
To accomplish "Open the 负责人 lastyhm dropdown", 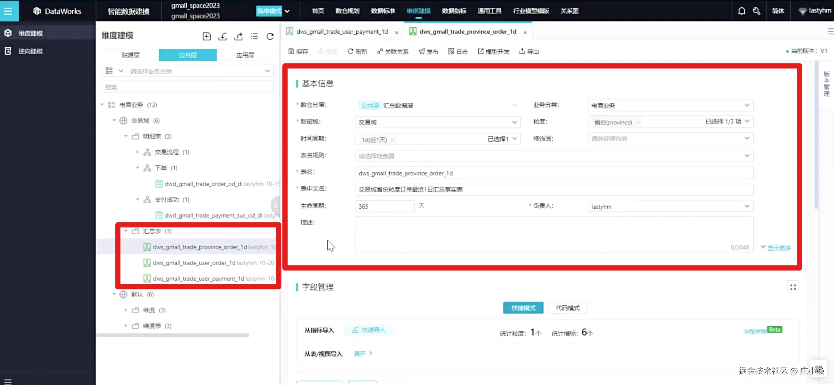I will (x=670, y=206).
